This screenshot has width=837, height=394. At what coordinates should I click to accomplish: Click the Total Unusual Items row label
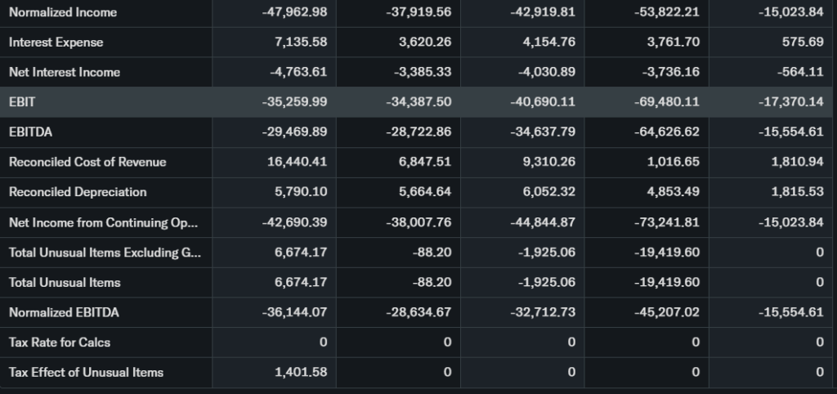65,283
